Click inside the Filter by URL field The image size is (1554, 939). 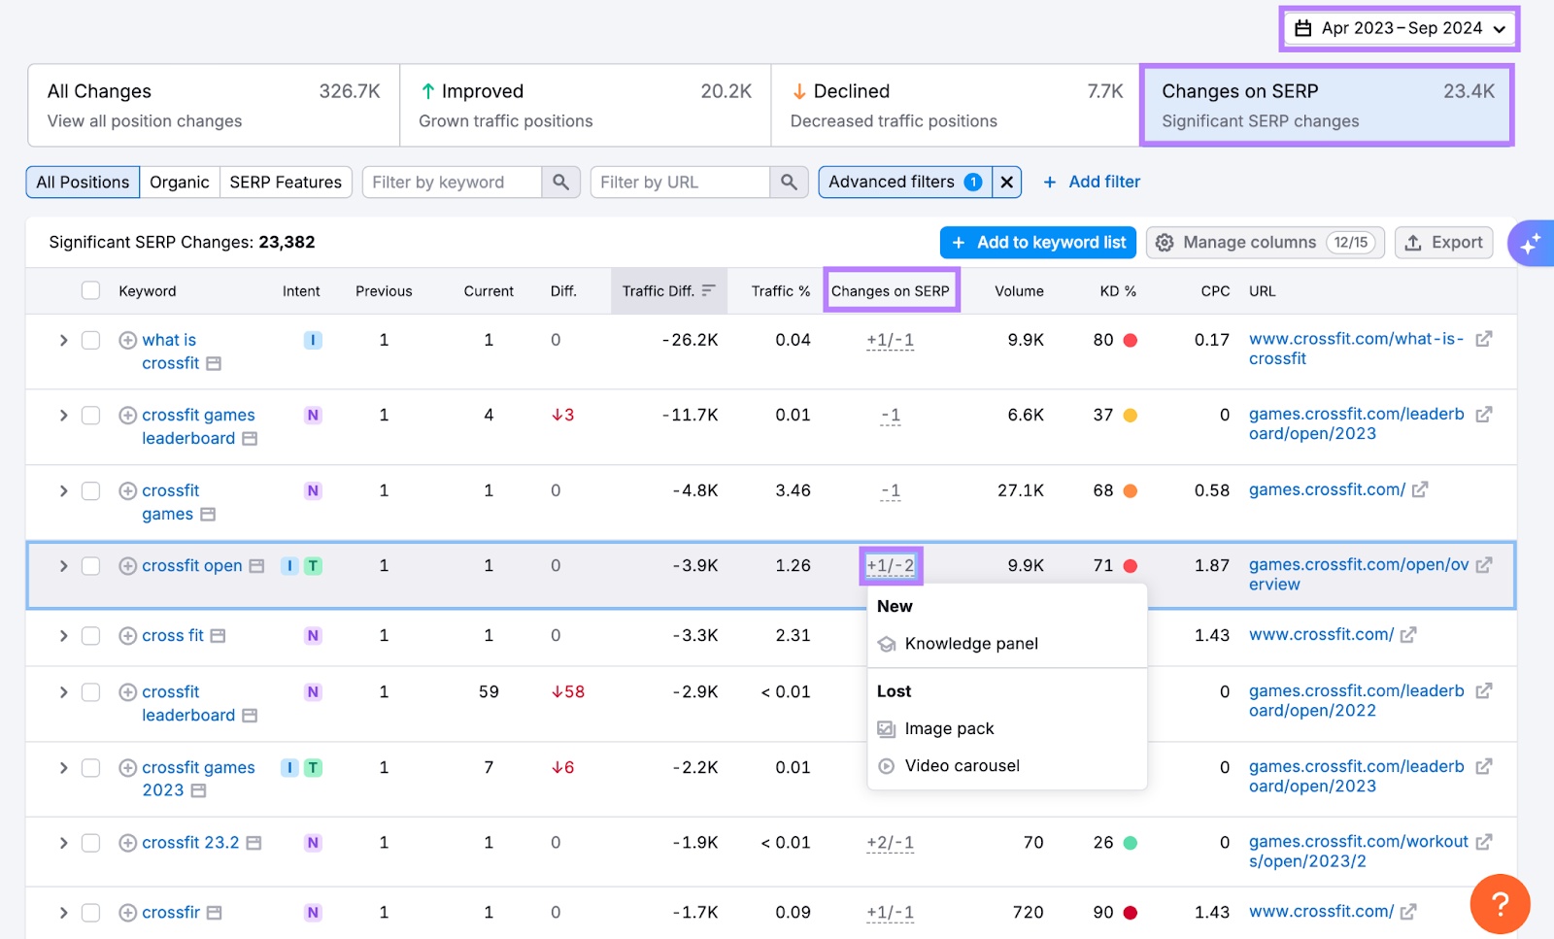click(x=680, y=182)
